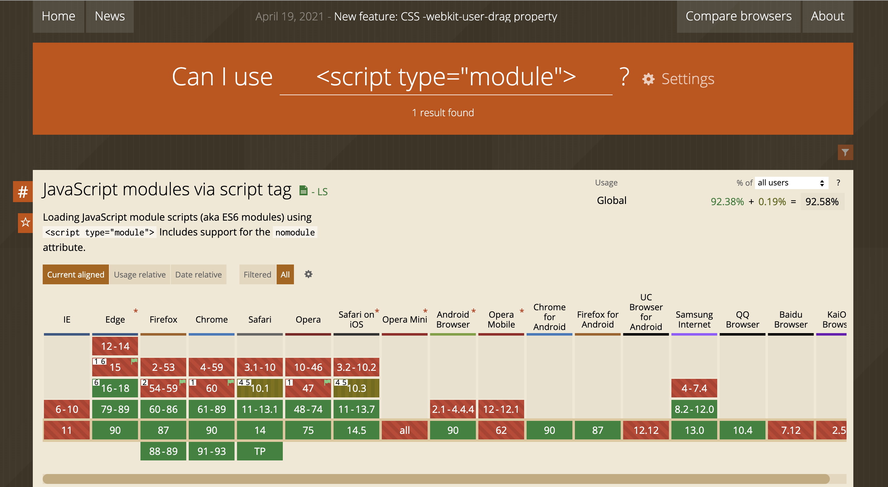This screenshot has width=888, height=487.
Task: Select Firefox 88-89 cell
Action: pos(163,451)
